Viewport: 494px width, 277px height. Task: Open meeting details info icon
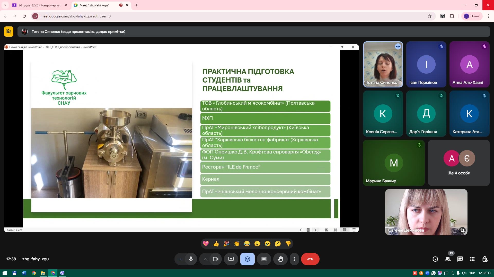(435, 259)
